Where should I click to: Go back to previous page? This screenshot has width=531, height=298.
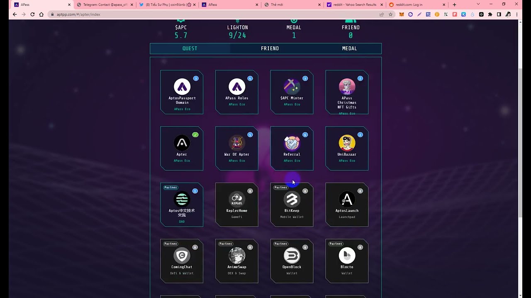(x=15, y=14)
